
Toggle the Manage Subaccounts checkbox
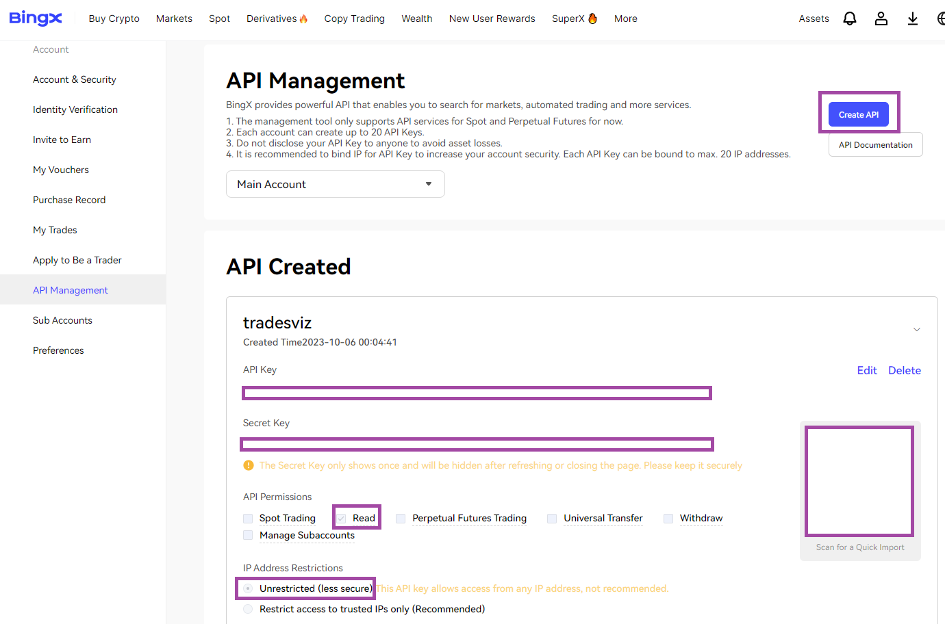[248, 535]
